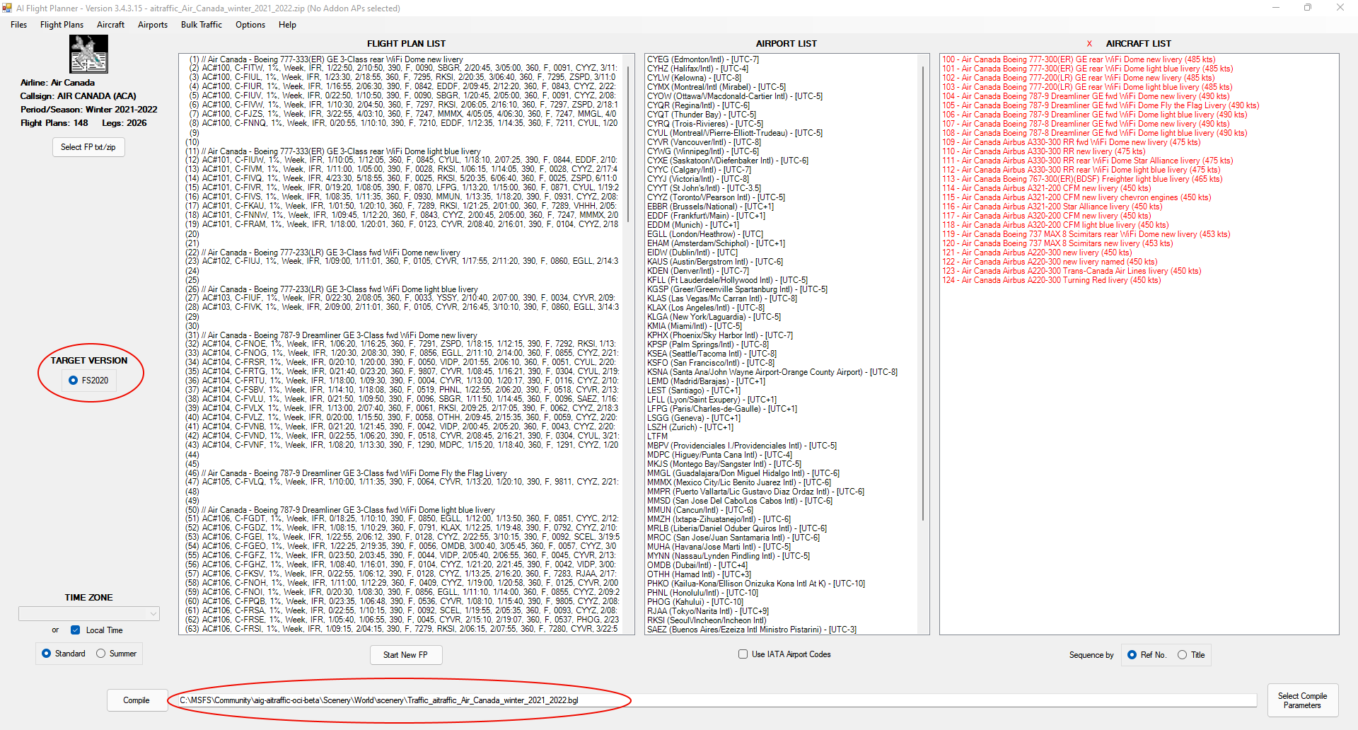Image resolution: width=1358 pixels, height=730 pixels.
Task: Select the RJAA (Tokyo/Narita Intl) airport row
Action: [x=708, y=611]
